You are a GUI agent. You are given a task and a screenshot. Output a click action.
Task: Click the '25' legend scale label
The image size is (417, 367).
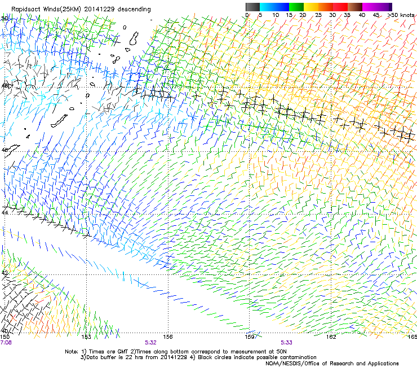[x=318, y=15]
